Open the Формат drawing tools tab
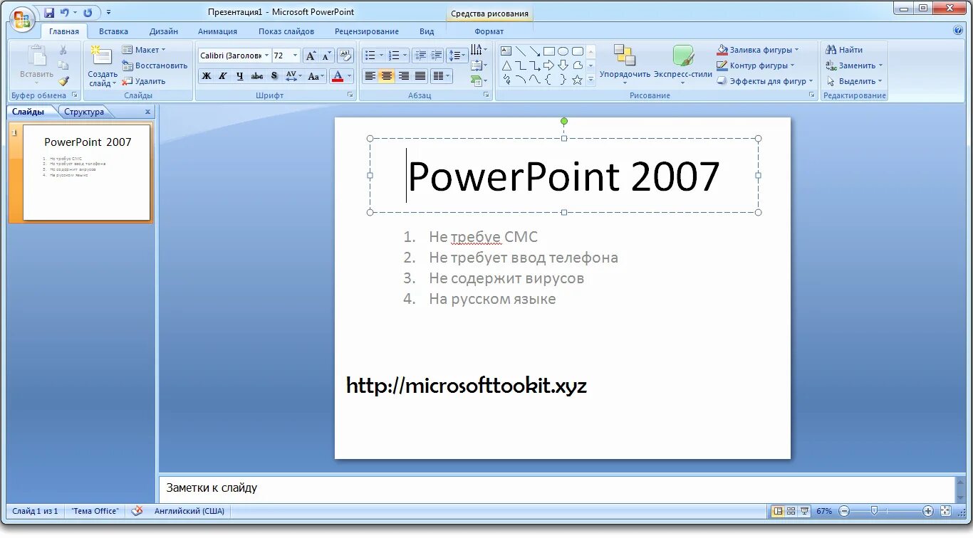Screen dimensions: 973x538 489,31
